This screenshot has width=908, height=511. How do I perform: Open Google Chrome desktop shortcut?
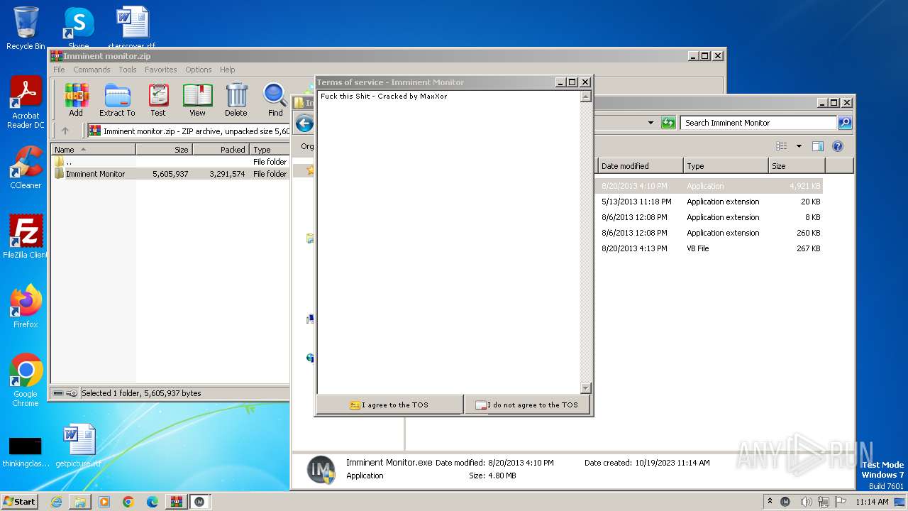[26, 380]
